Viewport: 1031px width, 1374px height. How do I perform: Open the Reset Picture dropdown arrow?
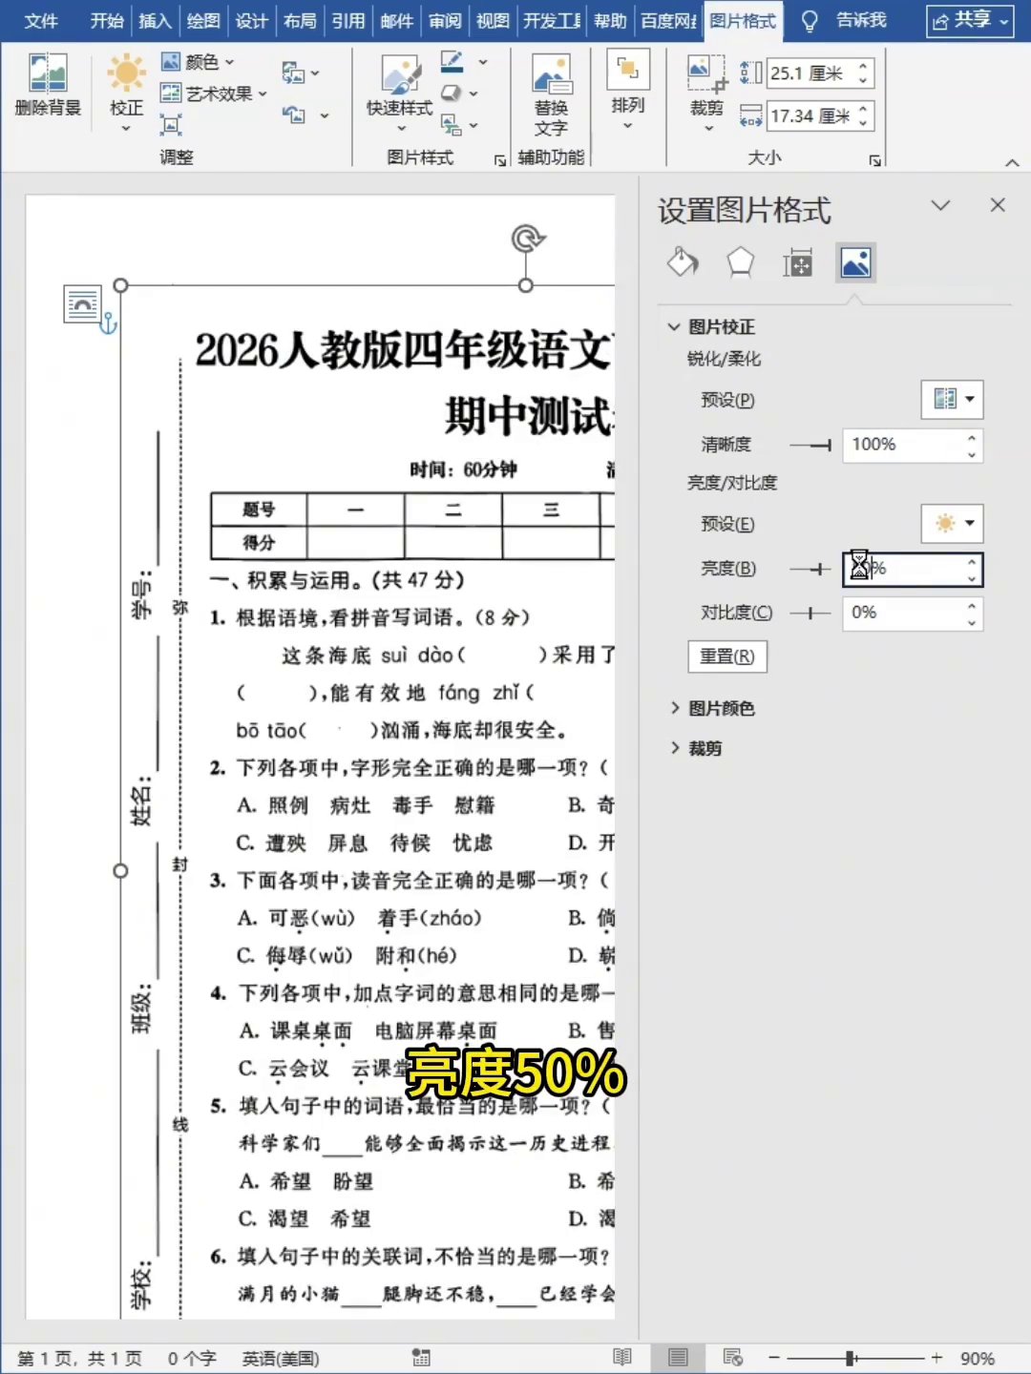[325, 115]
